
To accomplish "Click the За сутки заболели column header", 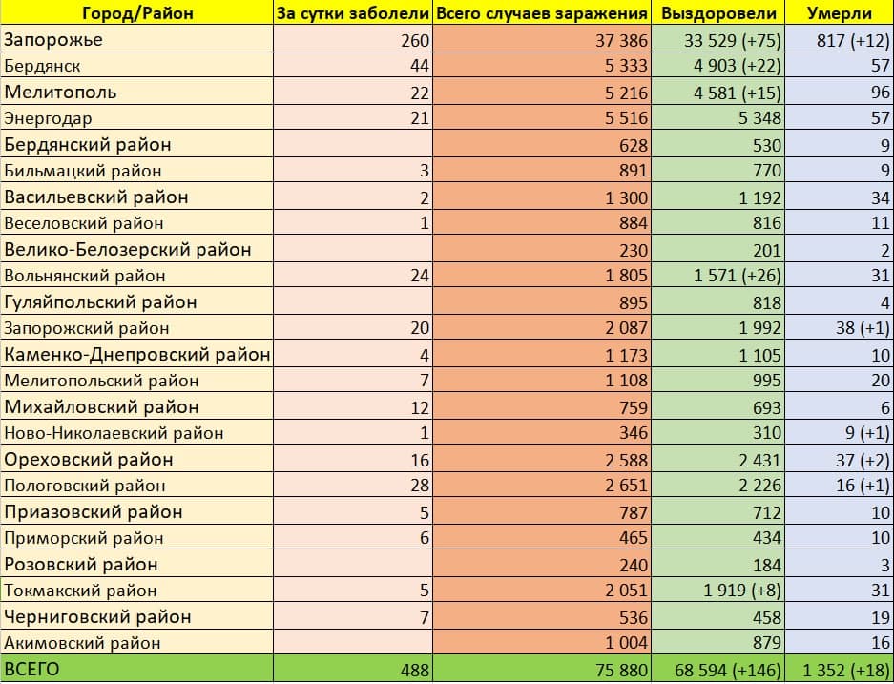I will coord(353,13).
